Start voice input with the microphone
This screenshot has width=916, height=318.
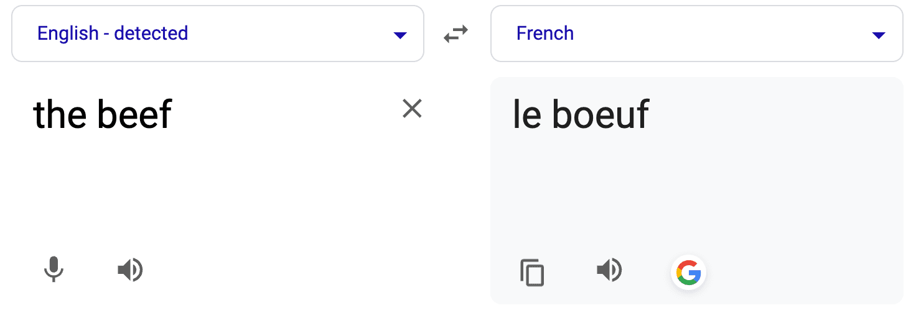pos(54,270)
